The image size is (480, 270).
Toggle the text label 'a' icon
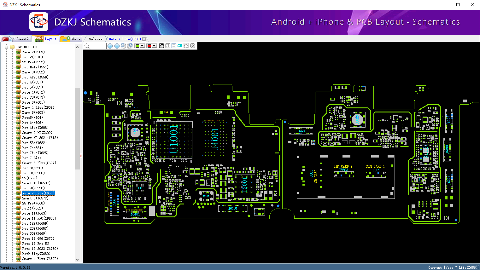[x=168, y=46]
